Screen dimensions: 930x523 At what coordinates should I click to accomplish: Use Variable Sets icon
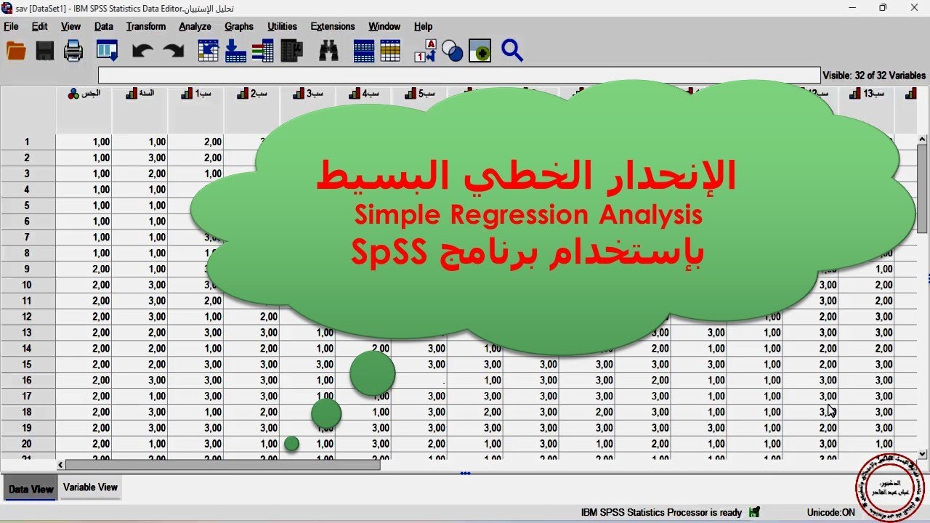[453, 51]
